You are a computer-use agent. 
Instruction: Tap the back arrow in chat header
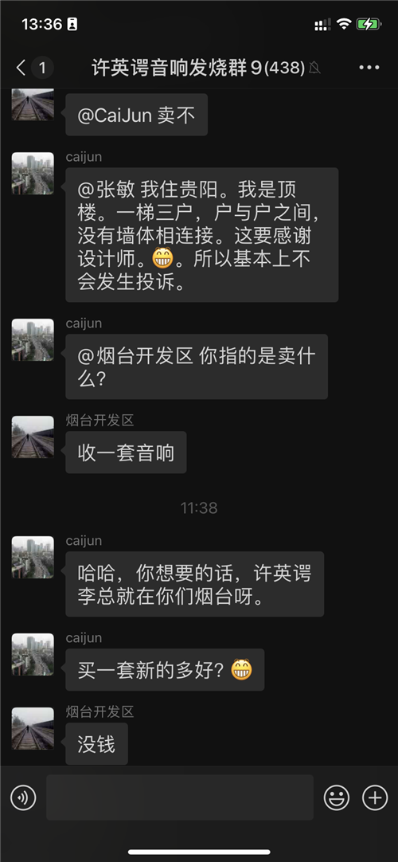[21, 69]
